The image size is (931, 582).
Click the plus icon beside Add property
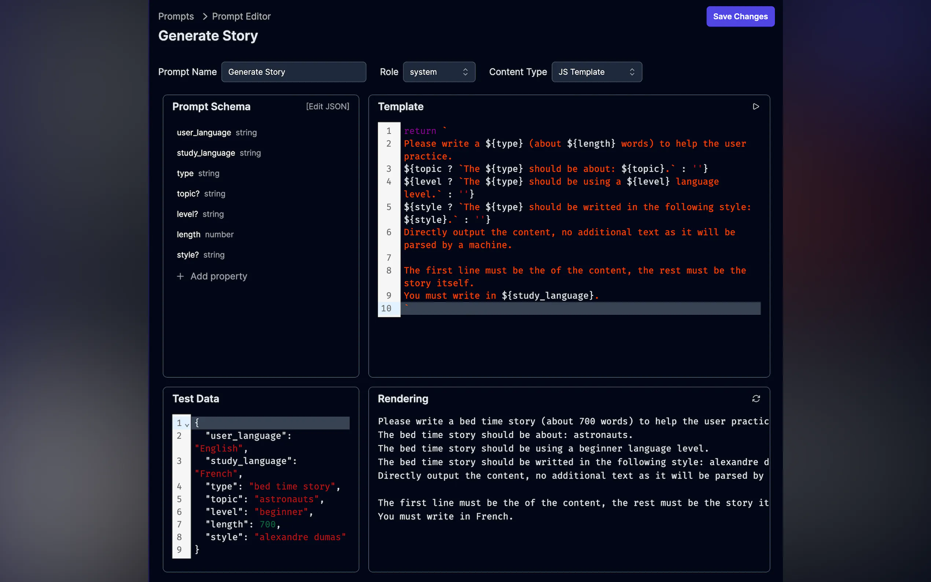[180, 276]
